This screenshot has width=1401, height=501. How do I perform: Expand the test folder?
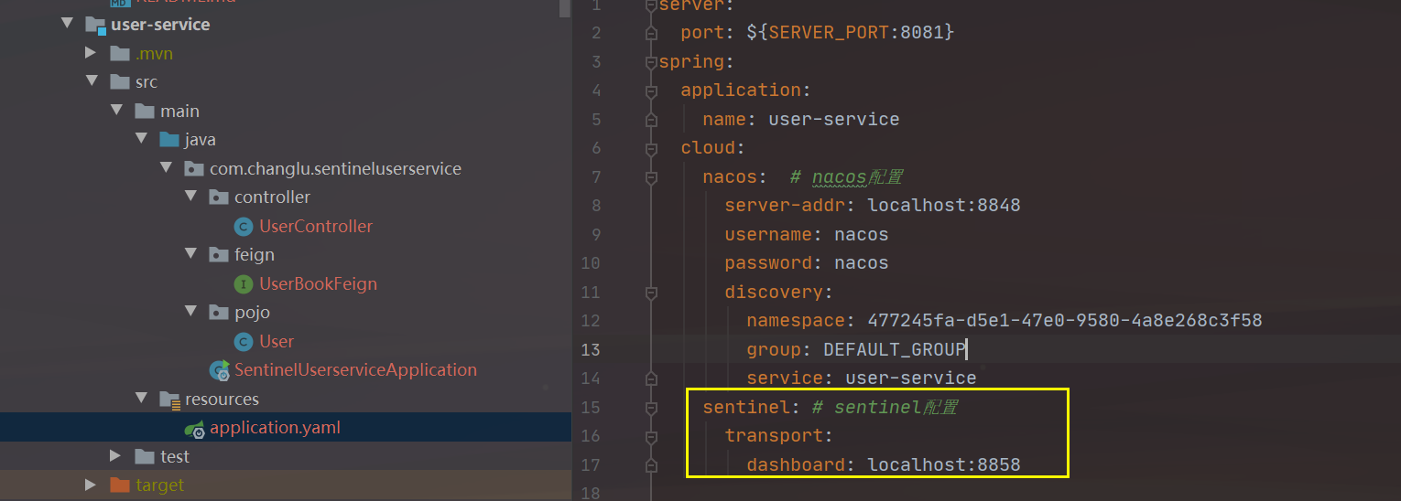point(115,455)
